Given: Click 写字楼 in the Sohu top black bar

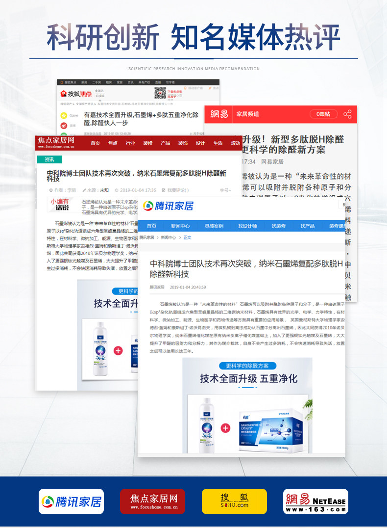Looking at the screenshot, I should (170, 82).
